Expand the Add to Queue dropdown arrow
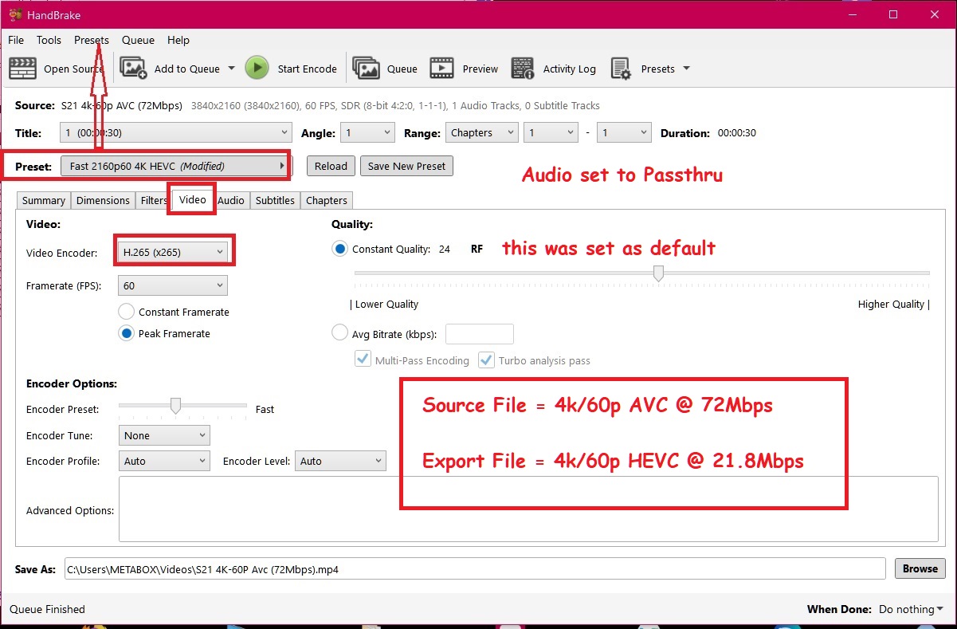The height and width of the screenshot is (629, 957). pyautogui.click(x=232, y=69)
